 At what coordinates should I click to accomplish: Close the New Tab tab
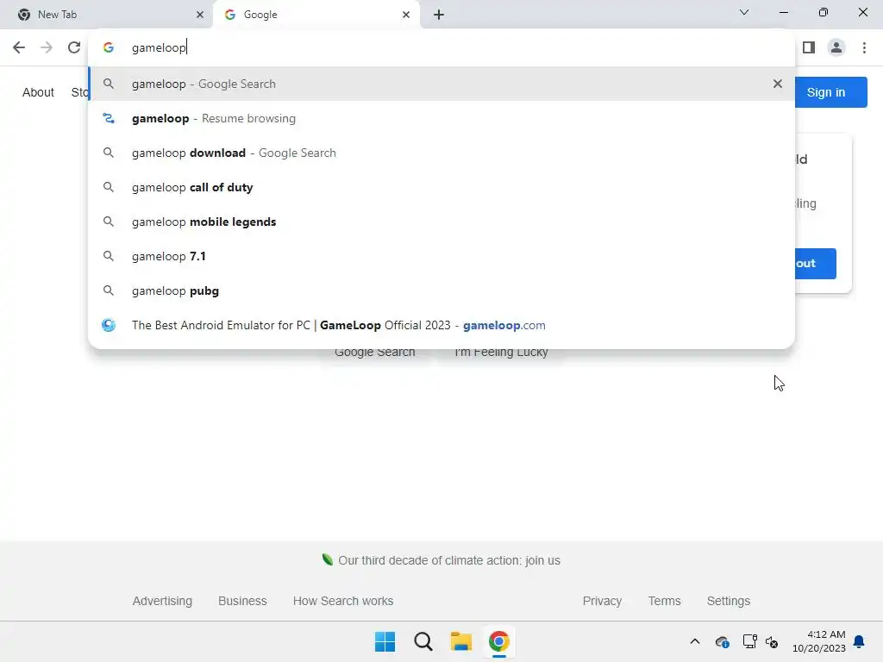[200, 15]
